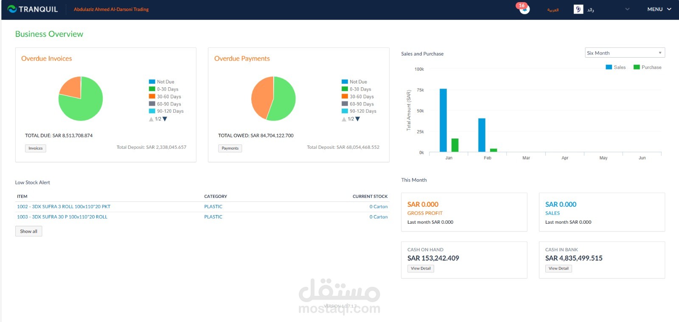Click the Overdue Invoices card title
Screen dimensions: 679x322
(47, 58)
